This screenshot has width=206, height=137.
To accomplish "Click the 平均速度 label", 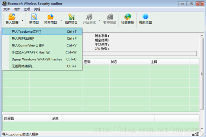I will click(x=102, y=45).
